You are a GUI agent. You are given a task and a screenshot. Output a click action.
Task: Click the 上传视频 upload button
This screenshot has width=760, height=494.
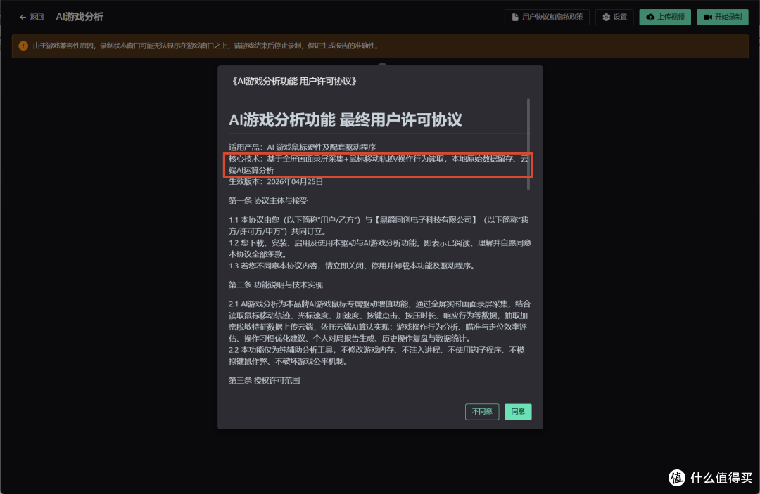665,17
